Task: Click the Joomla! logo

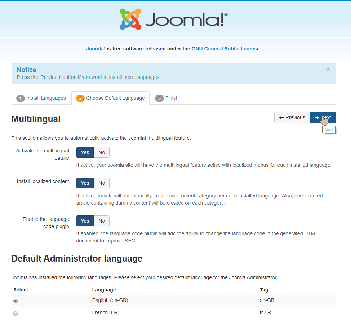Action: click(x=174, y=19)
